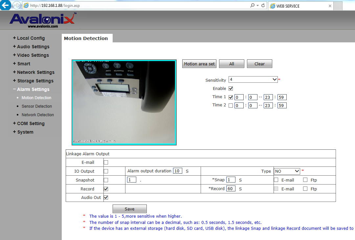Click the Alarm output duration field

click(x=177, y=171)
